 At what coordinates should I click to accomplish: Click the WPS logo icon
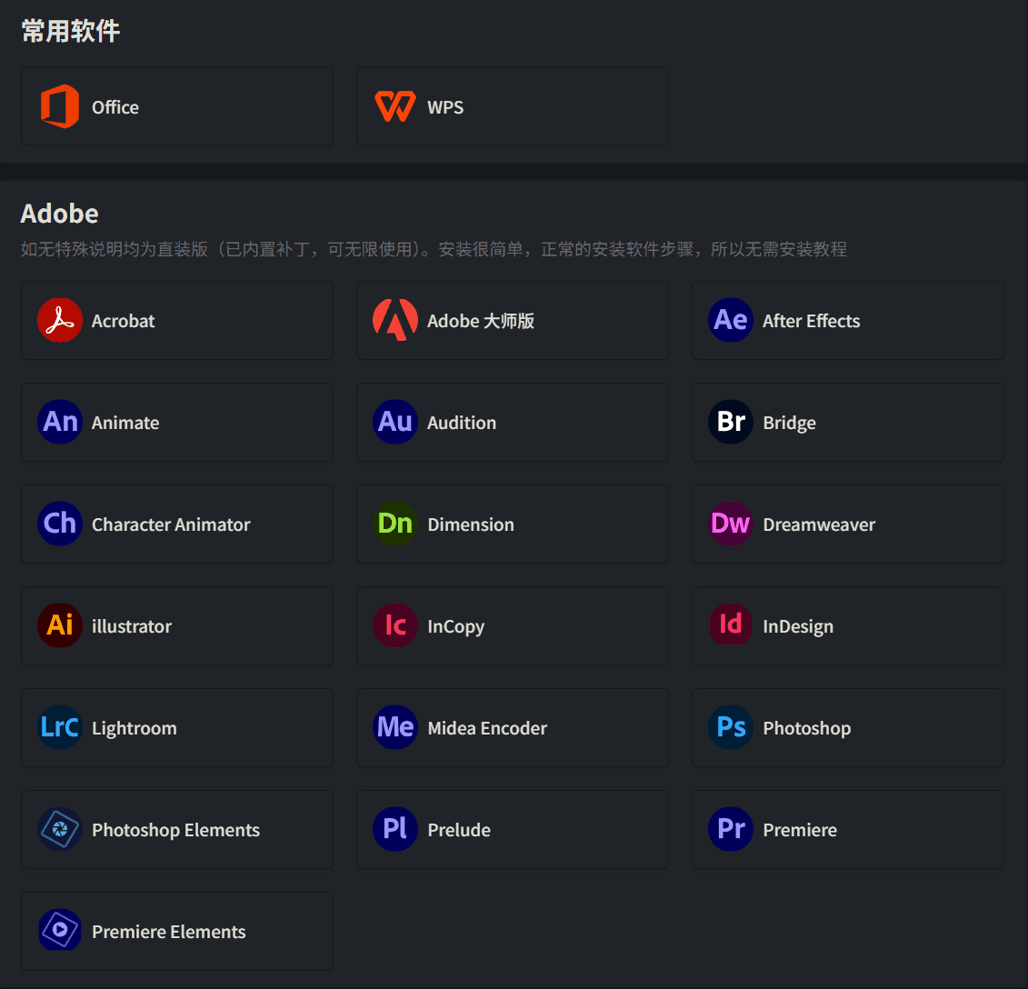pos(395,106)
